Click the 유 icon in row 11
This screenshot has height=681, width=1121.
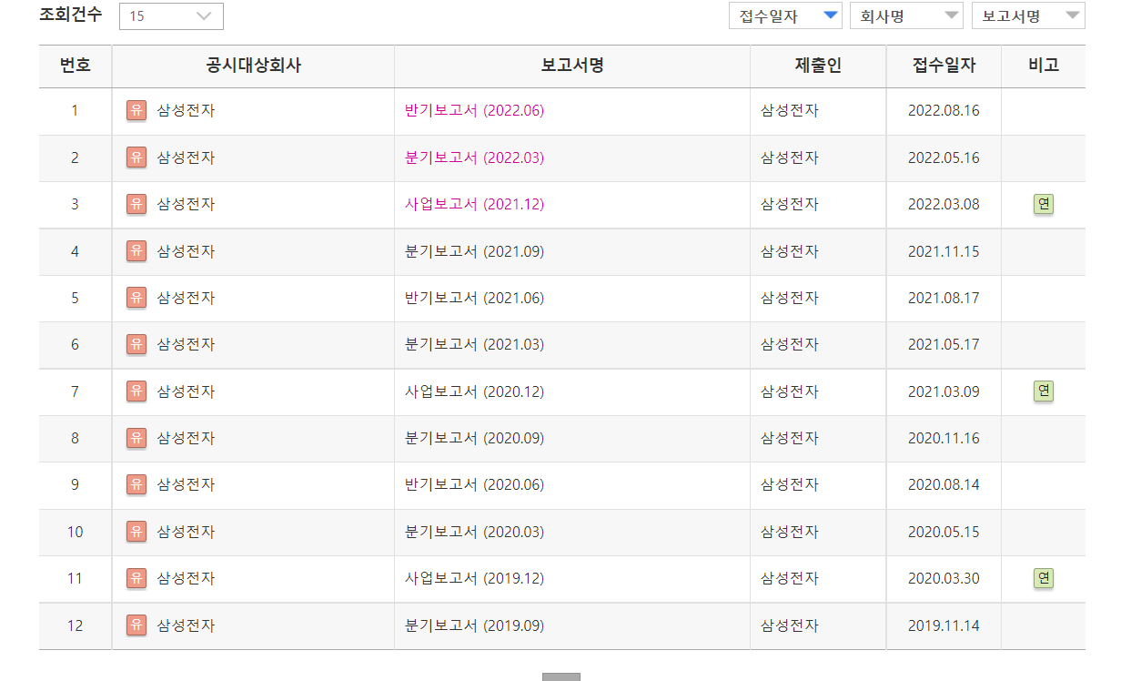136,578
